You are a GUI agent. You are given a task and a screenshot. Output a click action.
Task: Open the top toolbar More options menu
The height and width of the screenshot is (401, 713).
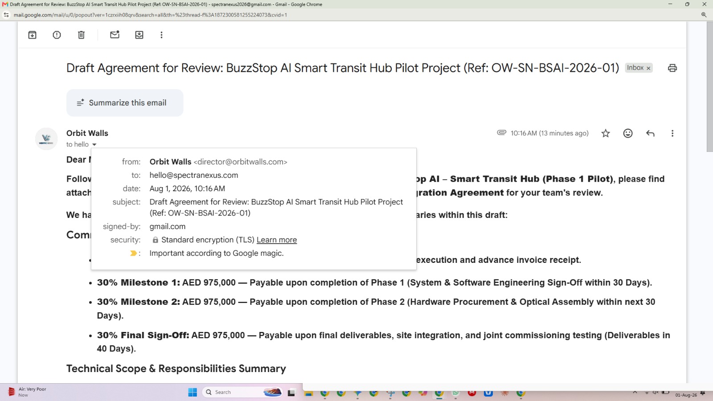[161, 35]
